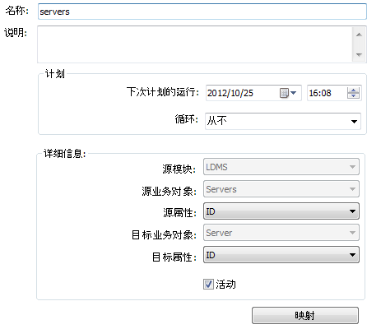Click inside the 说明 description text area
Image resolution: width=367 pixels, height=329 pixels.
[x=195, y=44]
